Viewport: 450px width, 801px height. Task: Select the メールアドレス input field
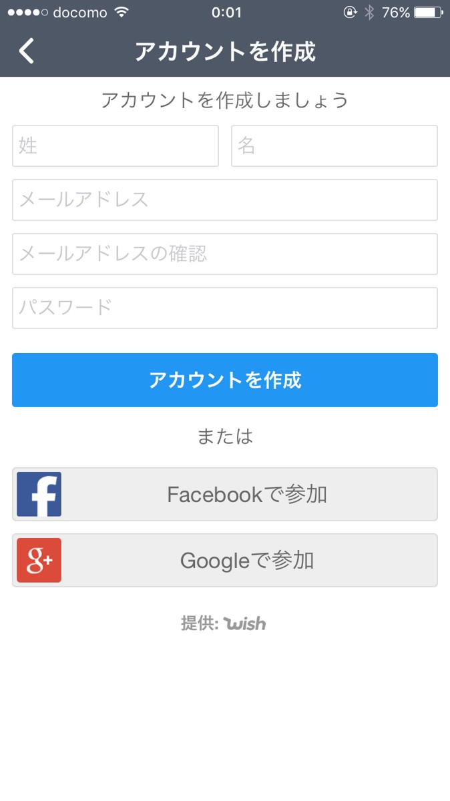[225, 200]
